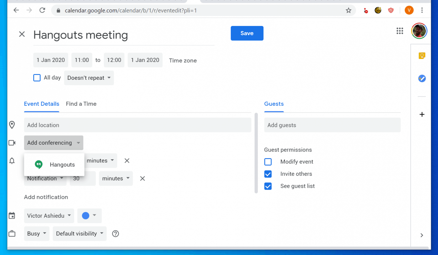Bookmark this page with star icon

[348, 11]
